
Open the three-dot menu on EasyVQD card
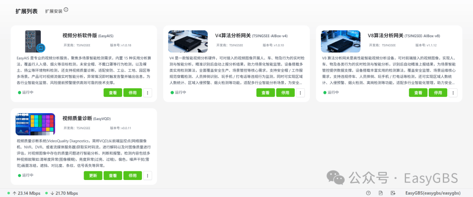[x=148, y=175]
